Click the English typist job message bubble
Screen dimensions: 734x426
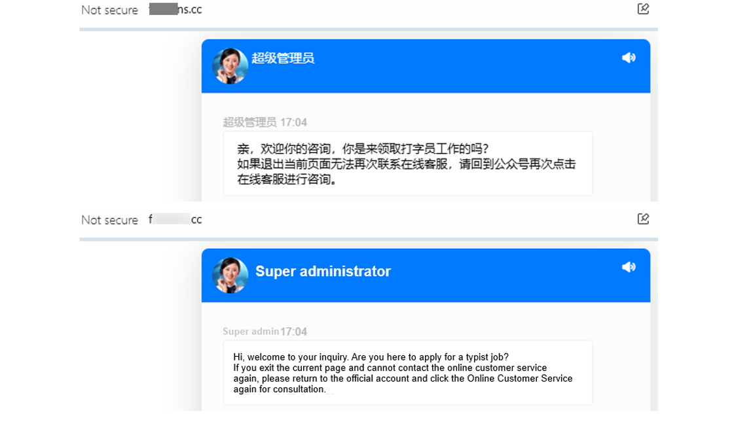point(407,373)
